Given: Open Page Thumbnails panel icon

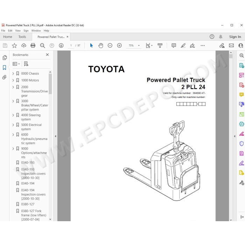Looking at the screenshot, I should pos(5,58).
